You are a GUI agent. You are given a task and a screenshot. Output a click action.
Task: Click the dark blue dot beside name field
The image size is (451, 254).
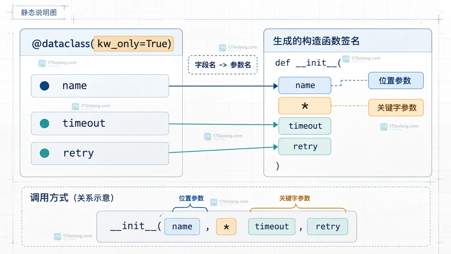44,86
